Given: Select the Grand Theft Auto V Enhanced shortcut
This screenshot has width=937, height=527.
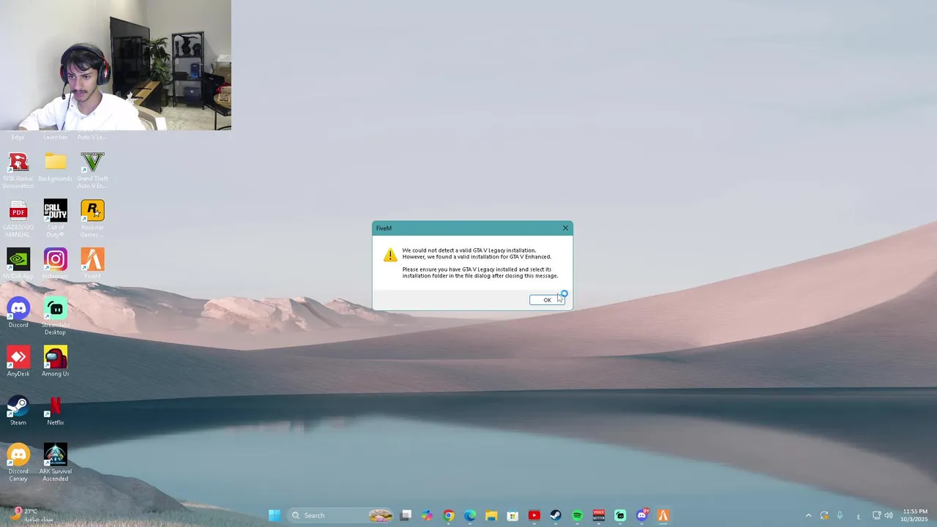Looking at the screenshot, I should point(92,171).
